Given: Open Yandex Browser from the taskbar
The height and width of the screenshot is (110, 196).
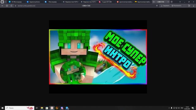Looking at the screenshot, I should pyautogui.click(x=52, y=108).
